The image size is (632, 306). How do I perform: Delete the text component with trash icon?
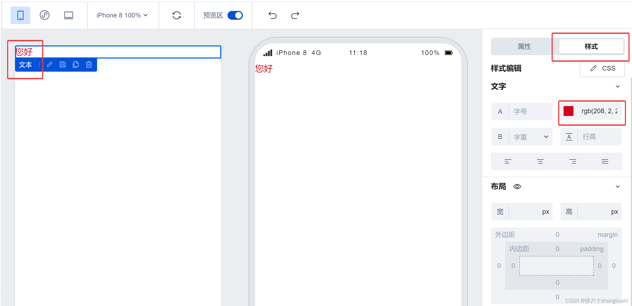[89, 65]
